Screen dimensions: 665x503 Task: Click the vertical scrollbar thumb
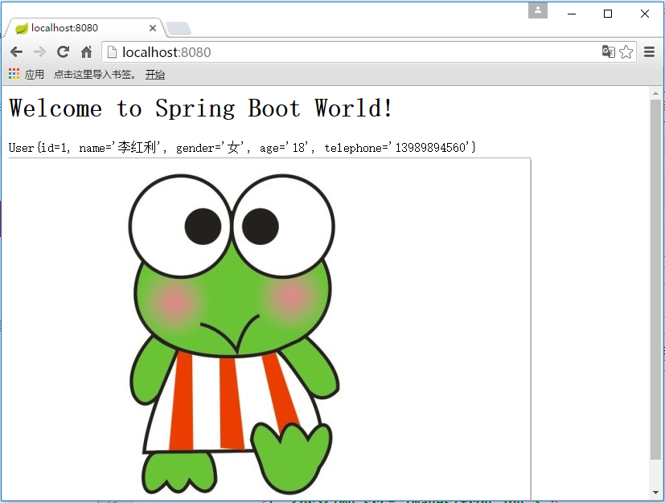[655, 280]
